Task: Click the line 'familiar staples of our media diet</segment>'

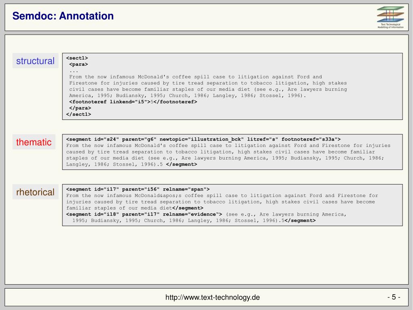Action: pyautogui.click(x=135, y=208)
